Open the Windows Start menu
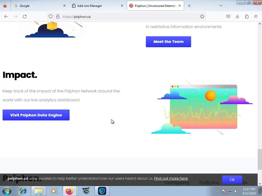262x196 pixels. tap(7, 191)
